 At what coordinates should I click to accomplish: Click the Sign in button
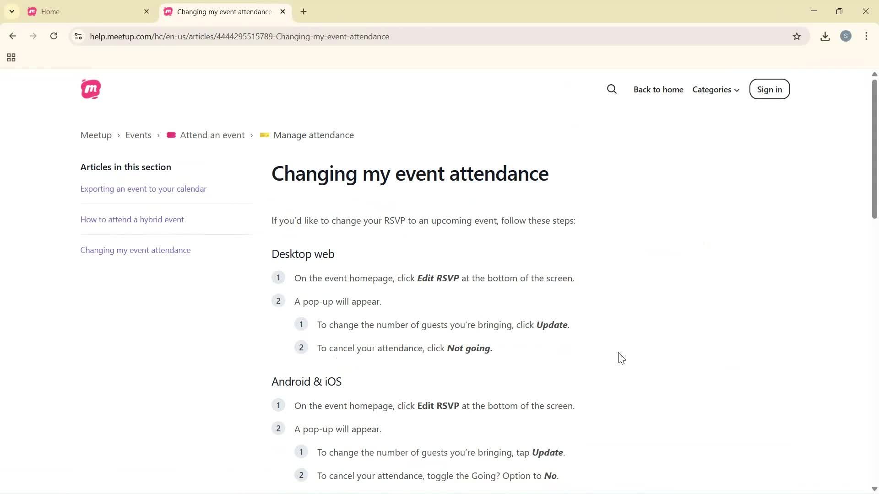tap(769, 89)
